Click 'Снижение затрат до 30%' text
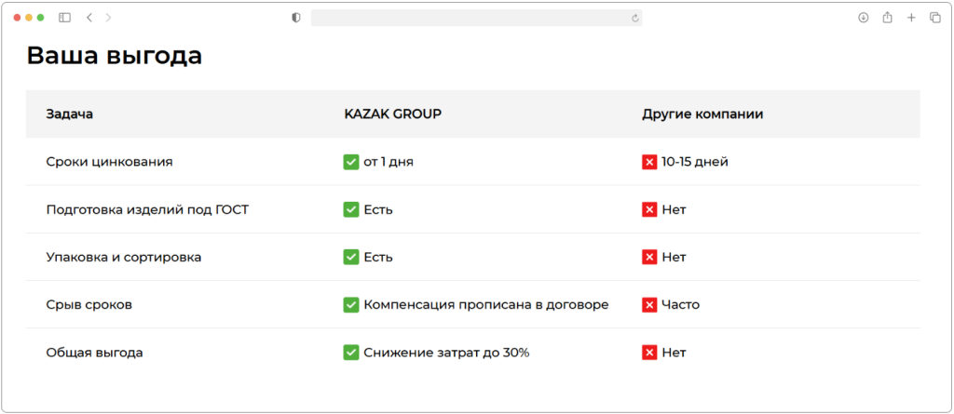This screenshot has width=954, height=414. point(446,353)
